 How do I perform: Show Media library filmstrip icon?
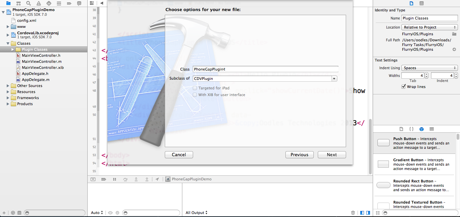coord(432,129)
